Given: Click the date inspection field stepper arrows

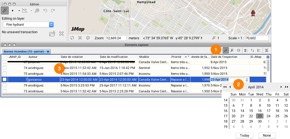Looking at the screenshot, I should click(x=247, y=80).
